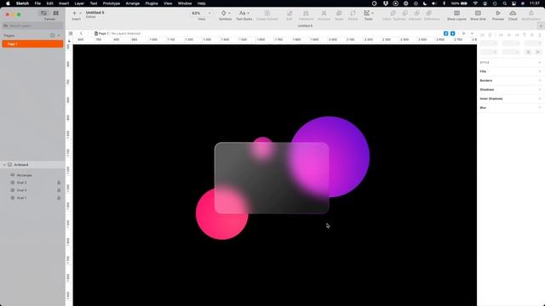Click the Difference boolean icon
The image size is (545, 306).
[x=429, y=14]
